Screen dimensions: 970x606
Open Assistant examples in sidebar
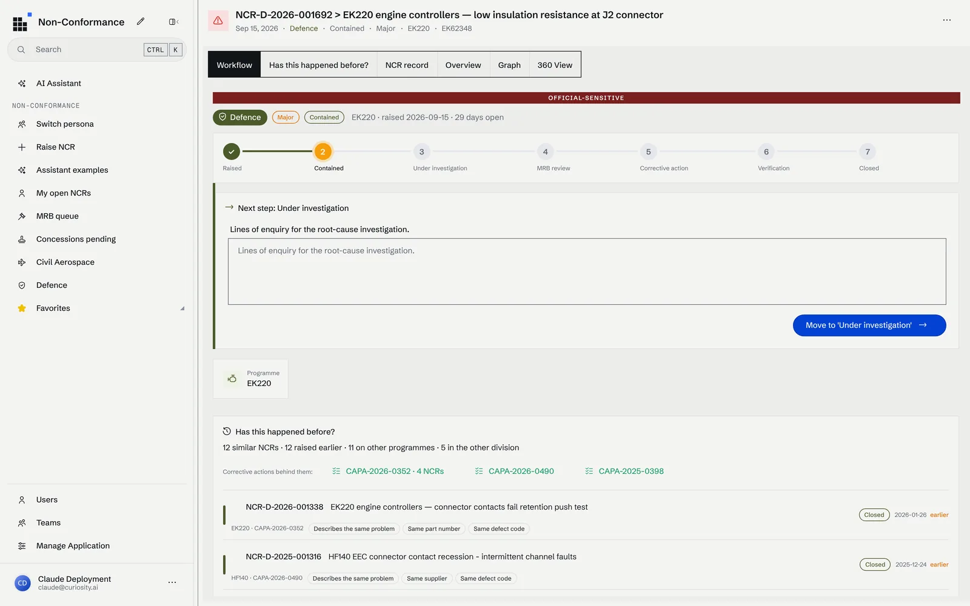click(x=97, y=170)
